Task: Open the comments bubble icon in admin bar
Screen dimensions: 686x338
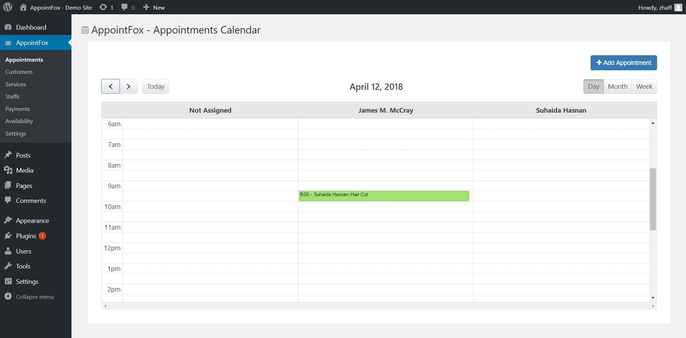Action: (124, 7)
